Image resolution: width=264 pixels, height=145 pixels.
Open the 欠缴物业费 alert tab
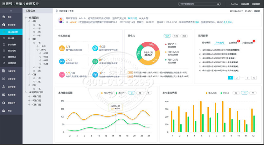coord(248,42)
